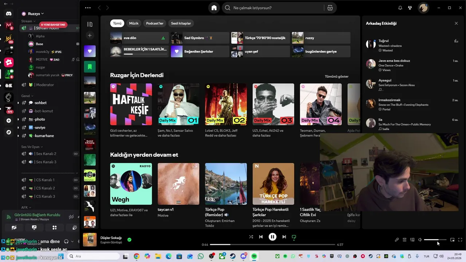Image resolution: width=466 pixels, height=262 pixels.
Task: Toggle Discord screen share button
Action: [34, 228]
